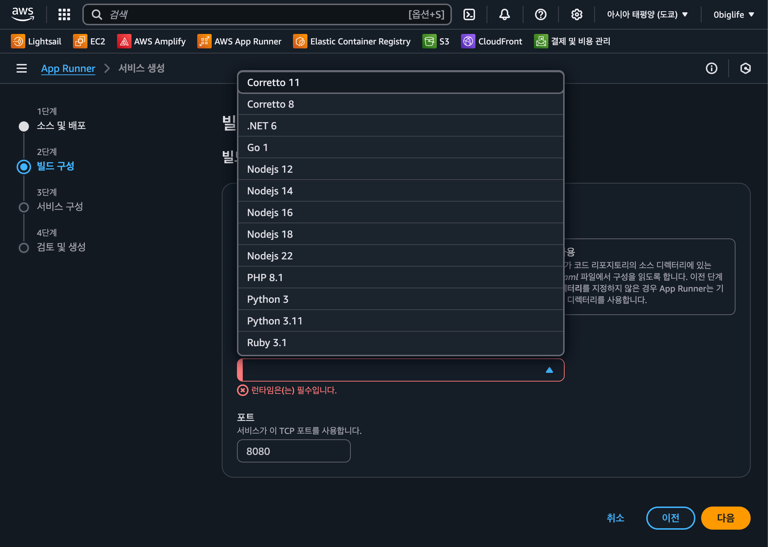The image size is (768, 547).
Task: Open the services grid menu
Action: [x=64, y=14]
